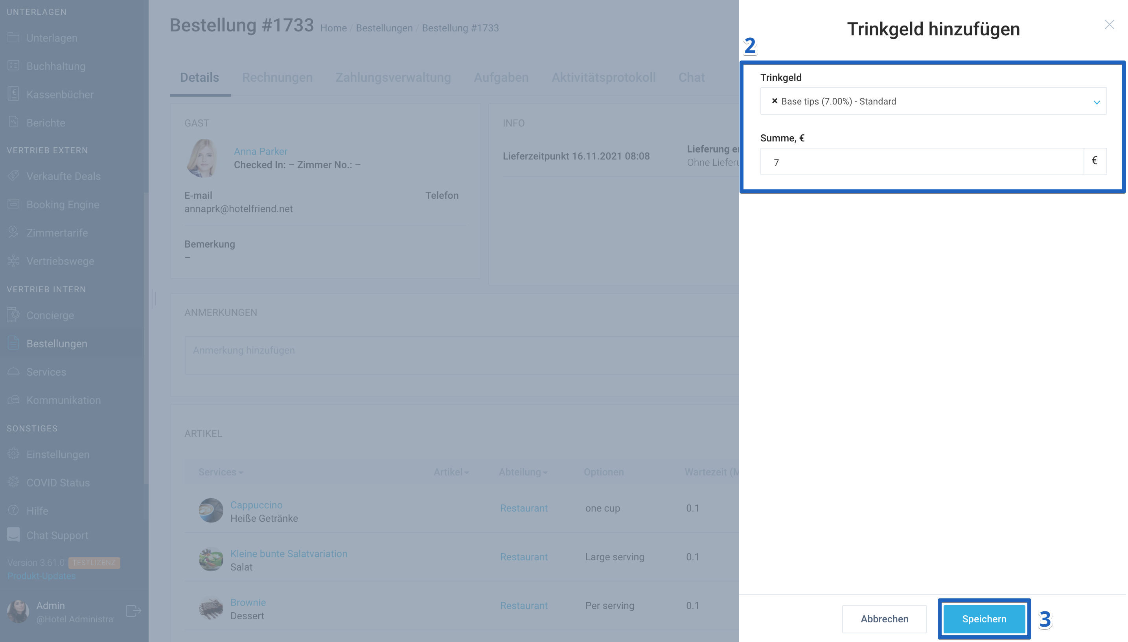Click the Chat Support icon
Image resolution: width=1128 pixels, height=642 pixels.
point(13,534)
